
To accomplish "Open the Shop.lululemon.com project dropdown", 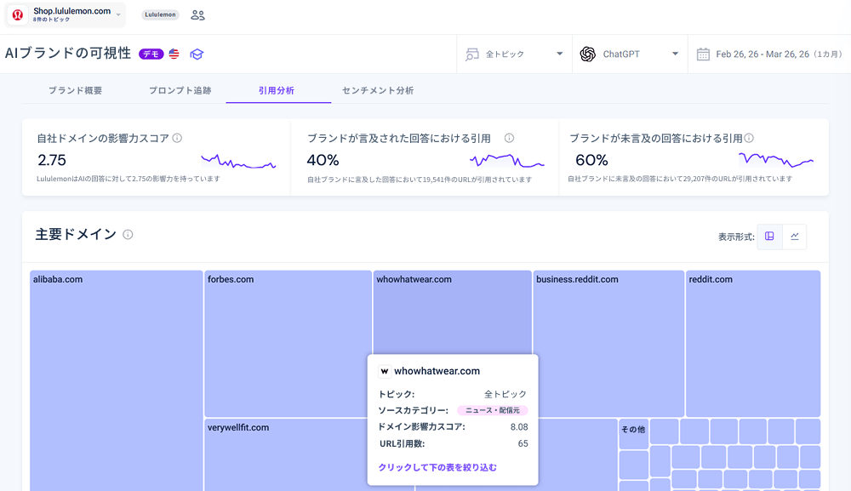I will click(66, 14).
